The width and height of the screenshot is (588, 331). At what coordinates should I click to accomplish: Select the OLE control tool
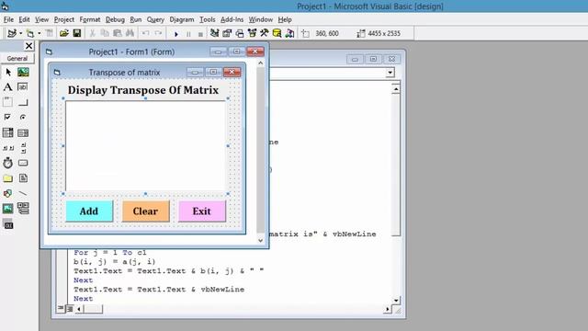pos(8,224)
